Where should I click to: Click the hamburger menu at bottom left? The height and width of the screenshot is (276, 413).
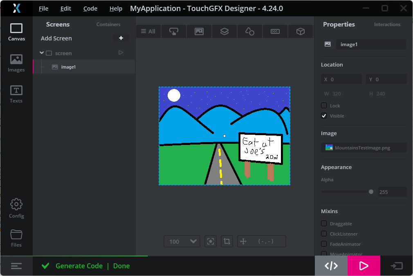[x=16, y=266]
